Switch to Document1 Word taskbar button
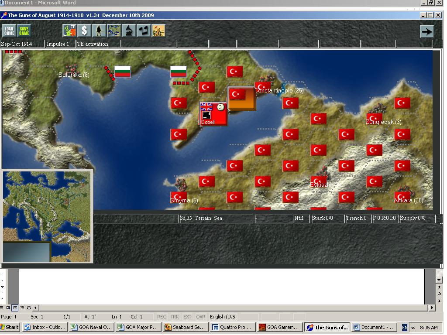Viewport: 447px width, 335px height. point(374,327)
